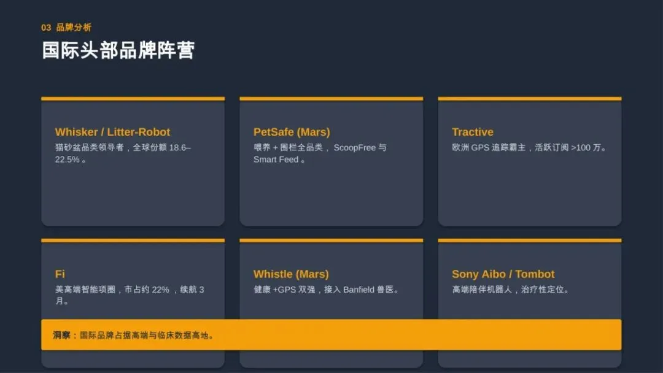This screenshot has height=373, width=663.
Task: Click the section label "03 品牌分析"
Action: point(66,28)
